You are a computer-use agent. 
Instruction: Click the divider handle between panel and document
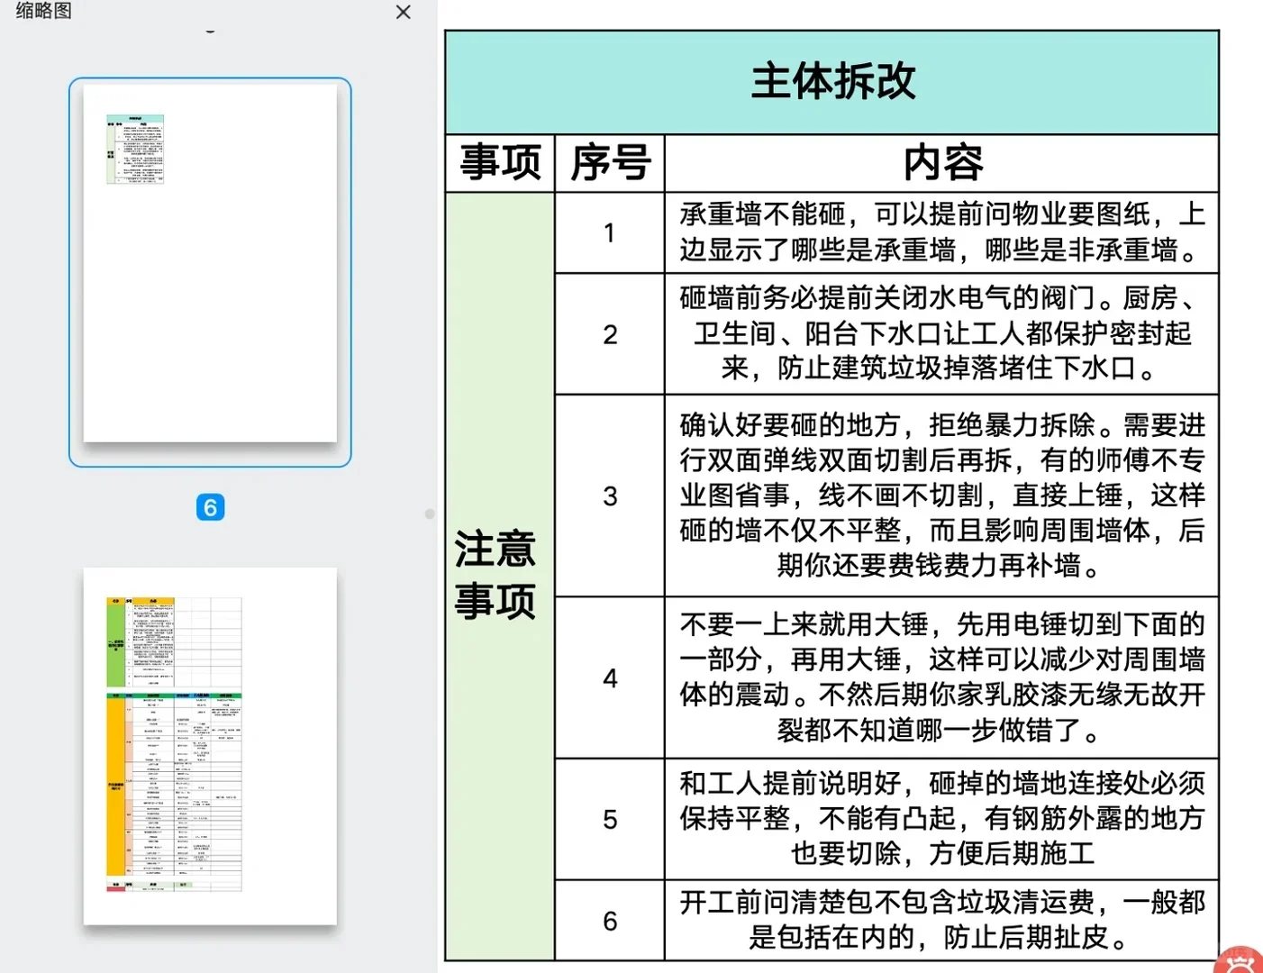428,514
